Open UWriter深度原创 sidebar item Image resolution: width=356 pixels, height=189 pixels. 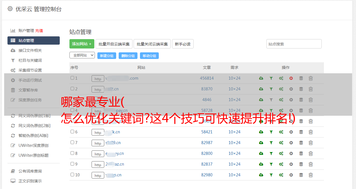coord(33,145)
